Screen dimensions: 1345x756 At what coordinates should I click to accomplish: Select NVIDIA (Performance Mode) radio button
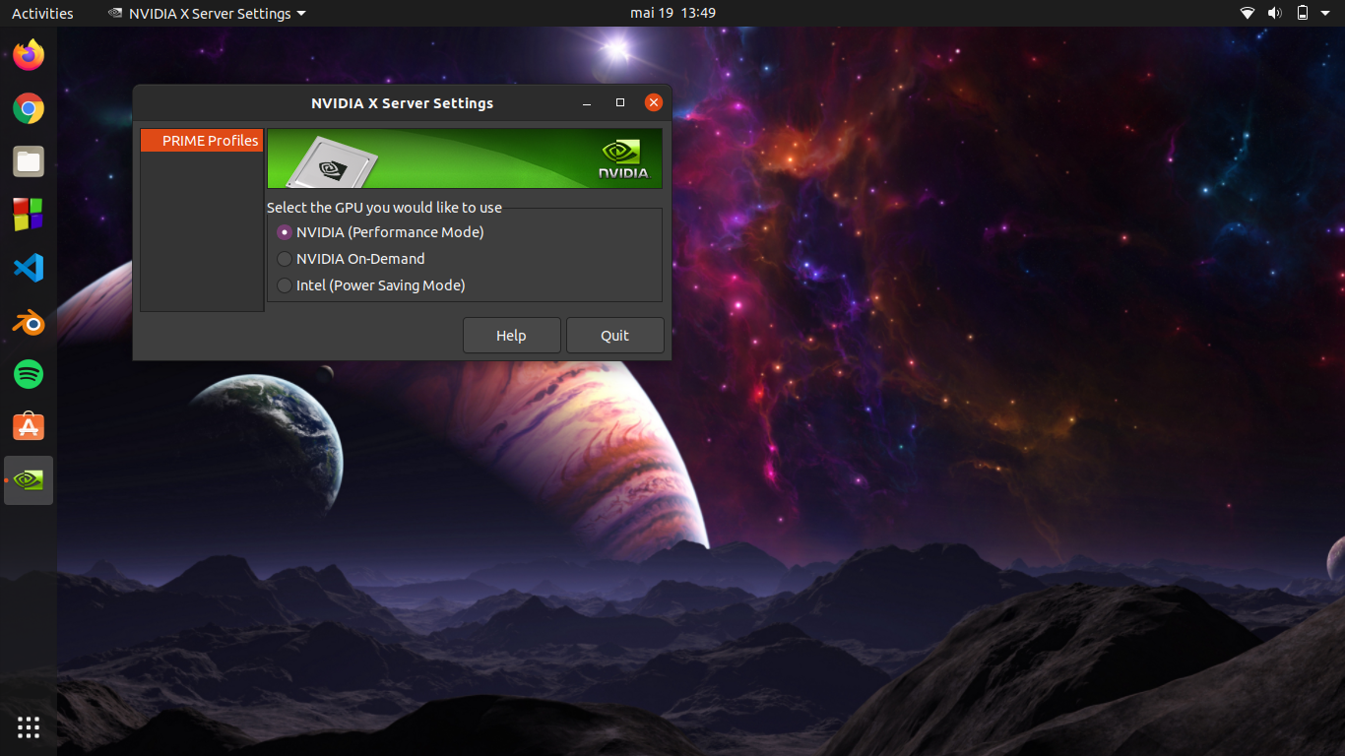[x=285, y=232]
